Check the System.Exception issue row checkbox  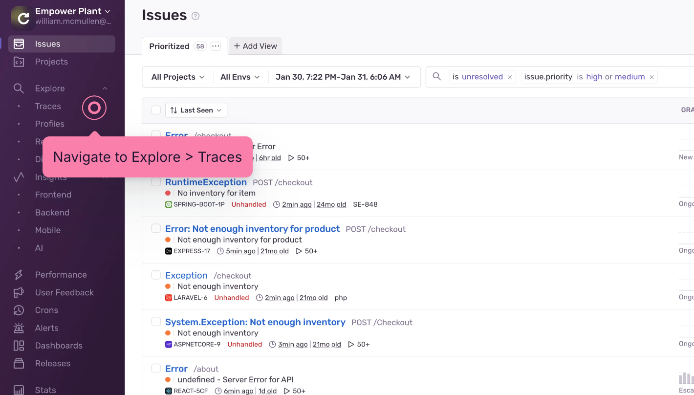point(156,321)
